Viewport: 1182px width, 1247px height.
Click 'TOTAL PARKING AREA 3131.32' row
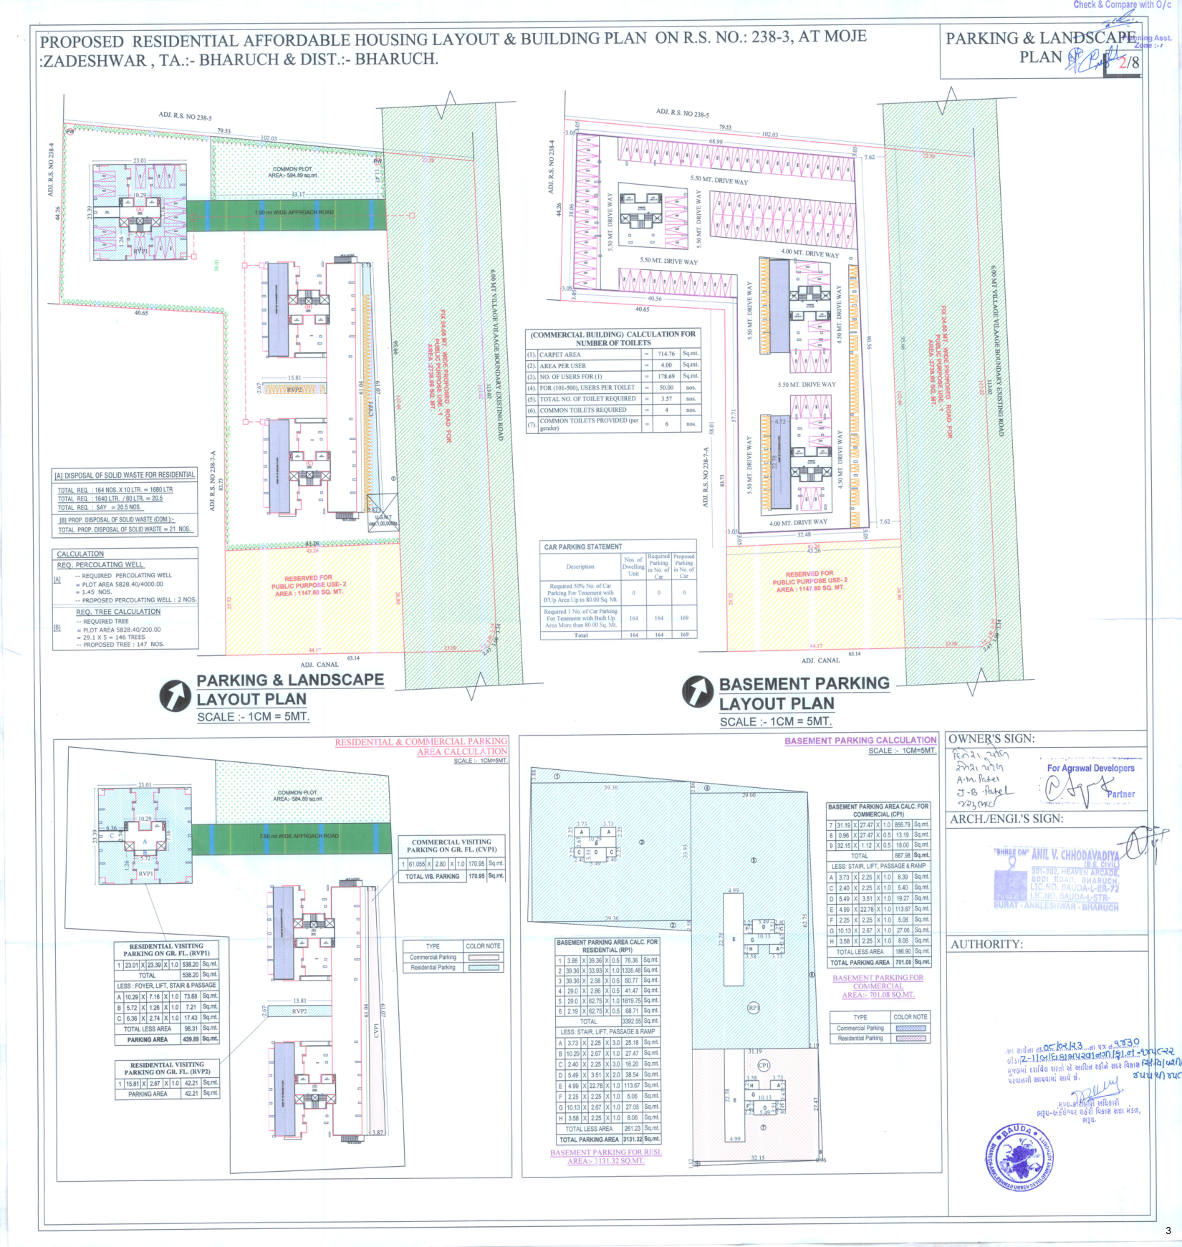pos(608,1139)
